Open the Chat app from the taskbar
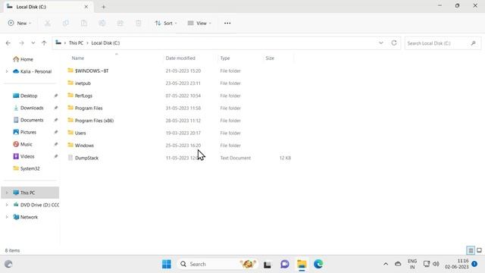The height and width of the screenshot is (273, 485). 285,264
